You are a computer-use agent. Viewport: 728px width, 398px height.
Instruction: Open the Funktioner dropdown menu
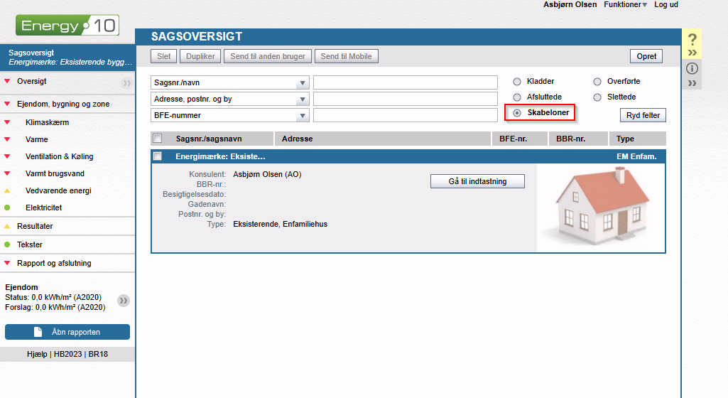[x=625, y=4]
